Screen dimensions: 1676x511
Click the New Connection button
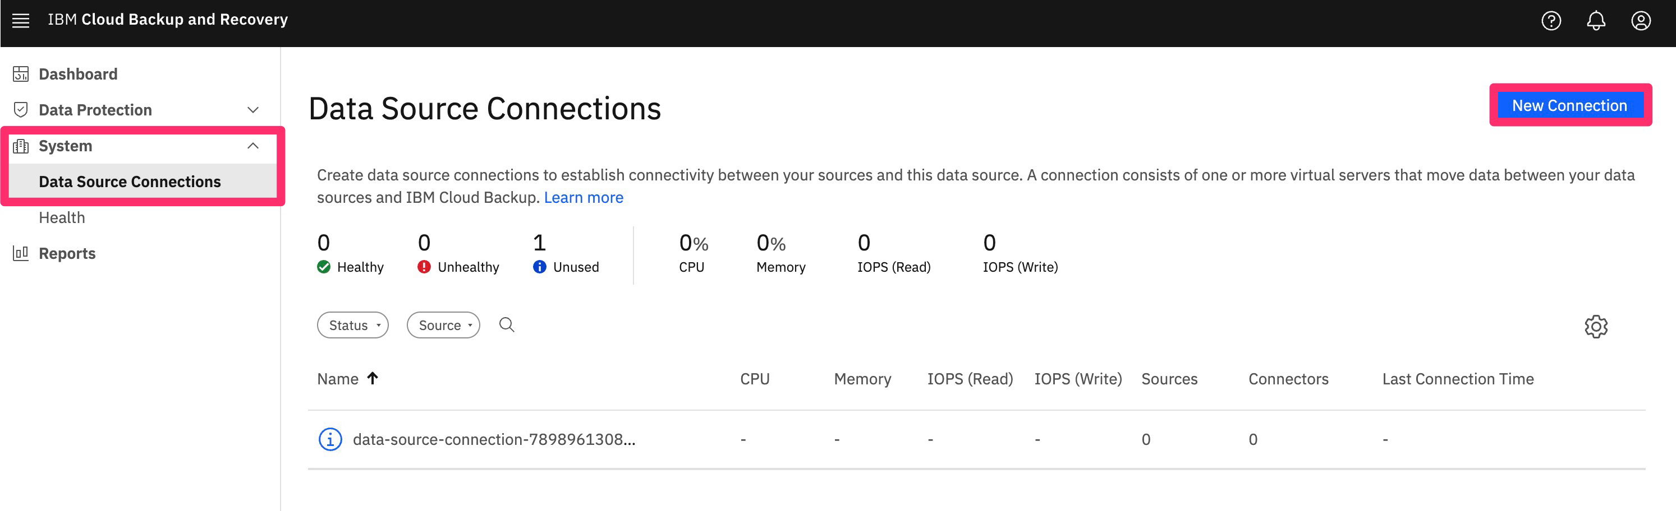point(1569,105)
